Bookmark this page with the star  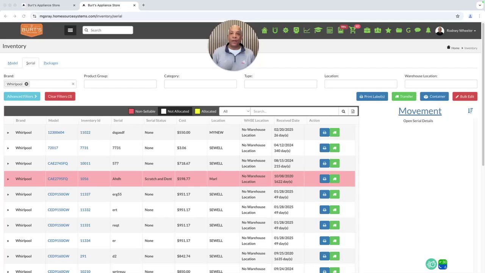[x=458, y=16]
